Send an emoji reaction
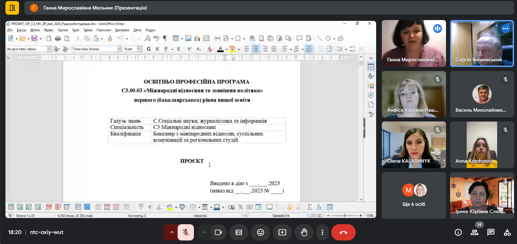Screen dimensions: 517x244 tap(261, 232)
